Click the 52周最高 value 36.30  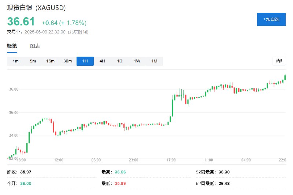pyautogui.click(x=224, y=172)
